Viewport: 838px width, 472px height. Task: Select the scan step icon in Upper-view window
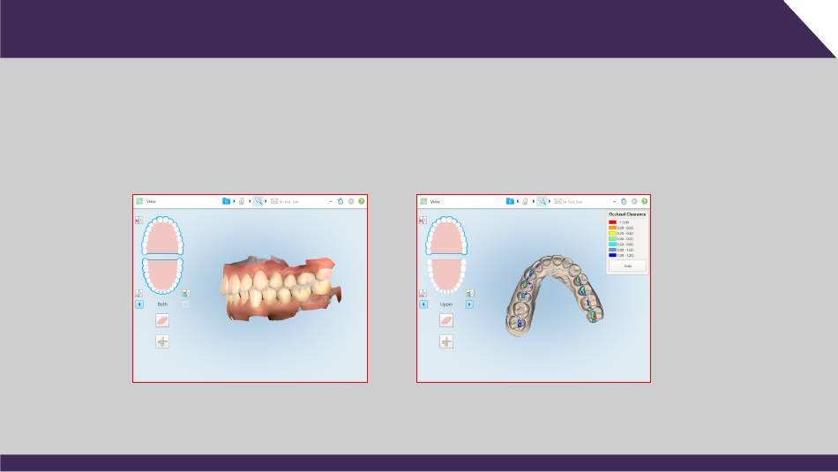526,201
